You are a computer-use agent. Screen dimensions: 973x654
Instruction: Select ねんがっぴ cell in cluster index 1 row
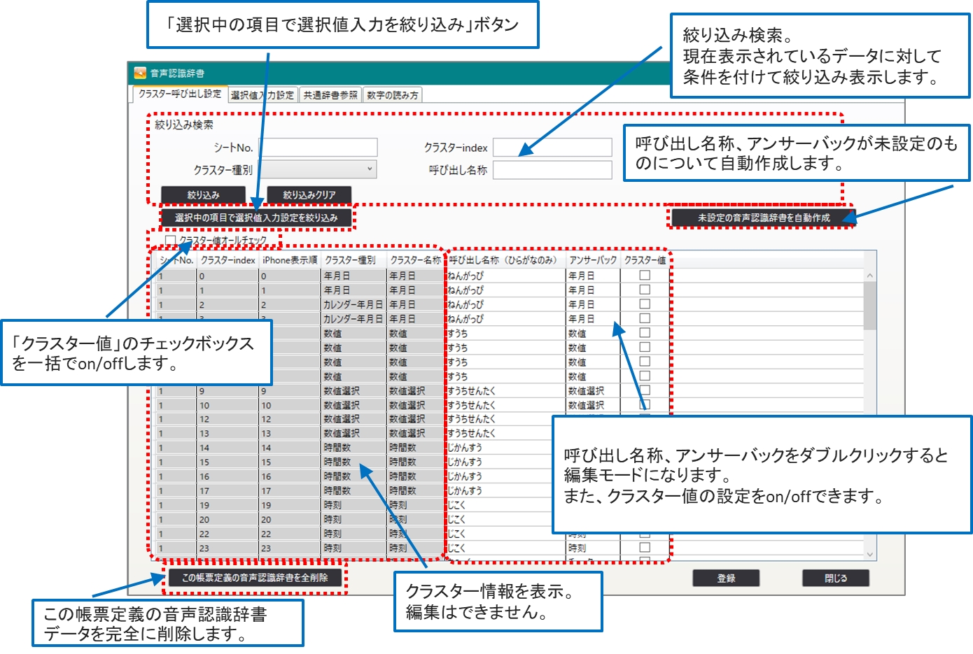[505, 290]
